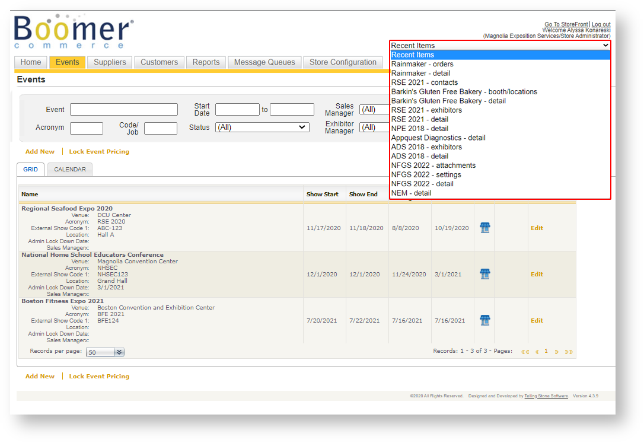Open the Exhibitor Manager dropdown
This screenshot has width=644, height=443.
point(374,128)
